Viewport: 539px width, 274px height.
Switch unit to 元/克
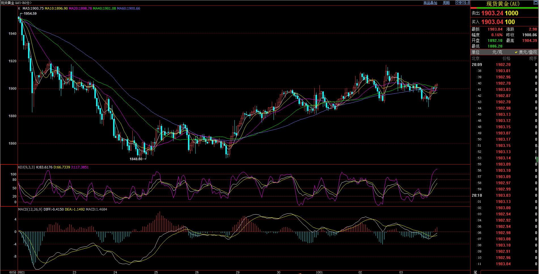tap(497, 52)
